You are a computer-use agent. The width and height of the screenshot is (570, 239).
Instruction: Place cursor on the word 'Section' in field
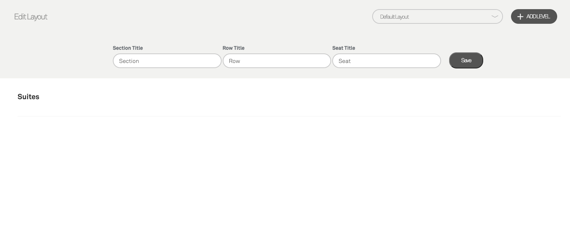pos(129,61)
